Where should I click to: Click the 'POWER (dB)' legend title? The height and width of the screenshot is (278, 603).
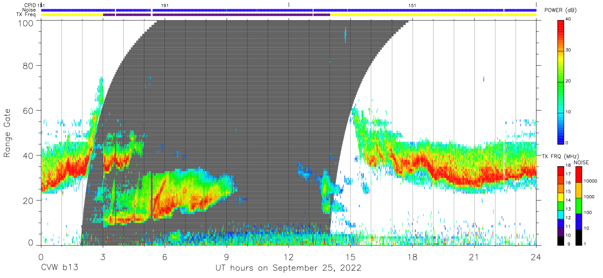(x=560, y=10)
